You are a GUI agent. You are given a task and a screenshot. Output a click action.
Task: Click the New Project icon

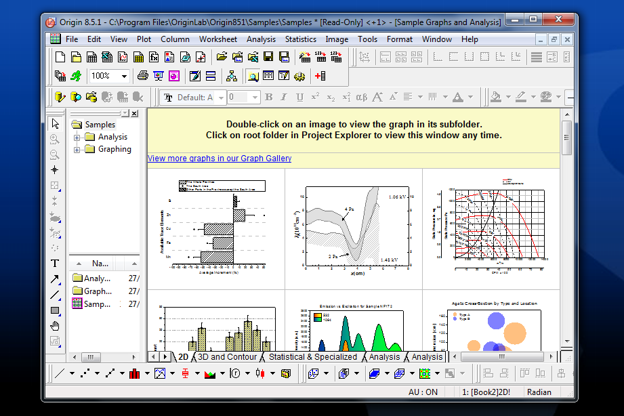pos(60,57)
